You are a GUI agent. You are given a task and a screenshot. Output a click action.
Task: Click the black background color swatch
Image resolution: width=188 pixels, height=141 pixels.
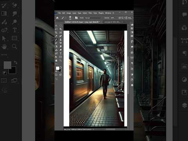pyautogui.click(x=60, y=70)
